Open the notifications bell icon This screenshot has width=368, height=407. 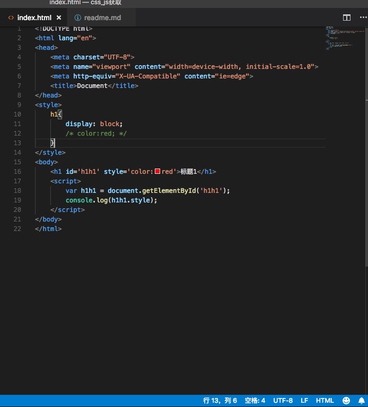[x=362, y=401]
